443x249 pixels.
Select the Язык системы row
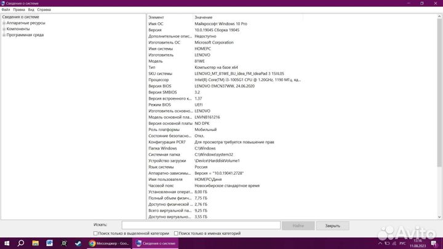click(x=225, y=167)
